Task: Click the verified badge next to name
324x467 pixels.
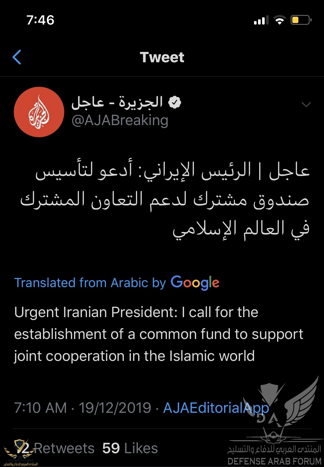Action: tap(175, 103)
